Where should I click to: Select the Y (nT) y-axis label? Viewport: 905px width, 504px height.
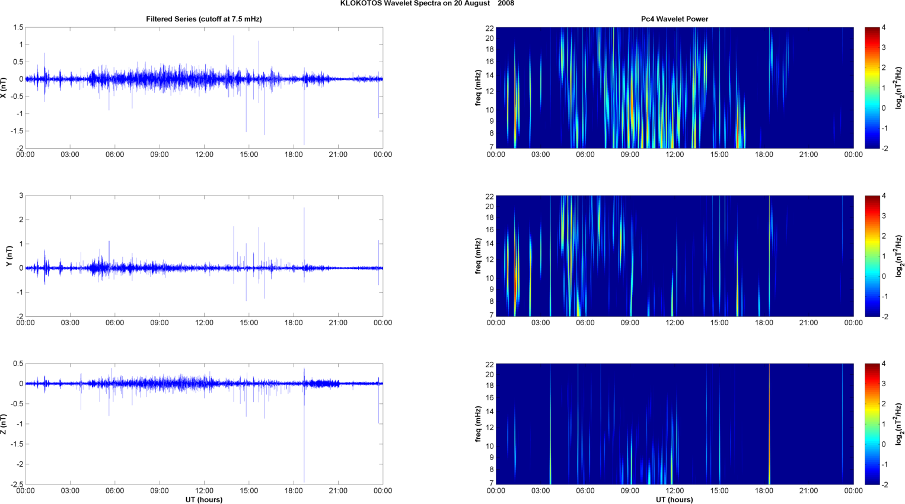(9, 256)
